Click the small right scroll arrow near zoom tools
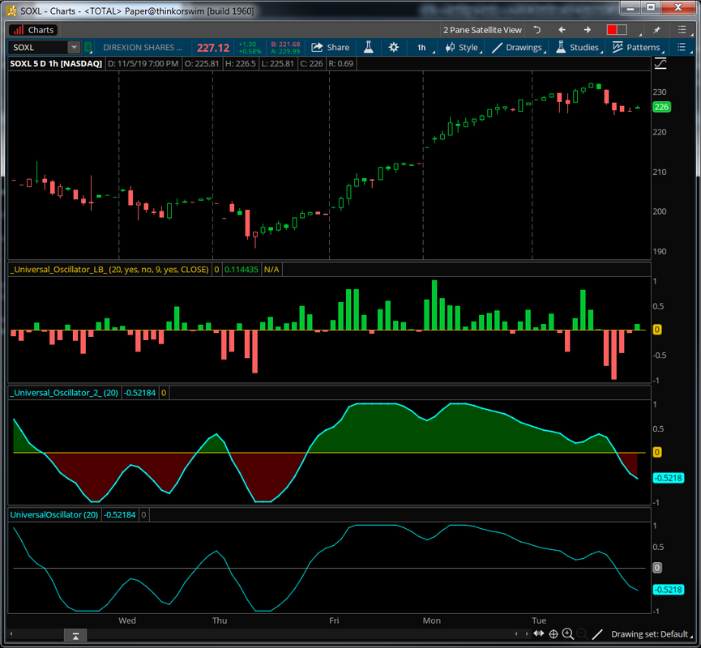The width and height of the screenshot is (701, 648). click(527, 633)
